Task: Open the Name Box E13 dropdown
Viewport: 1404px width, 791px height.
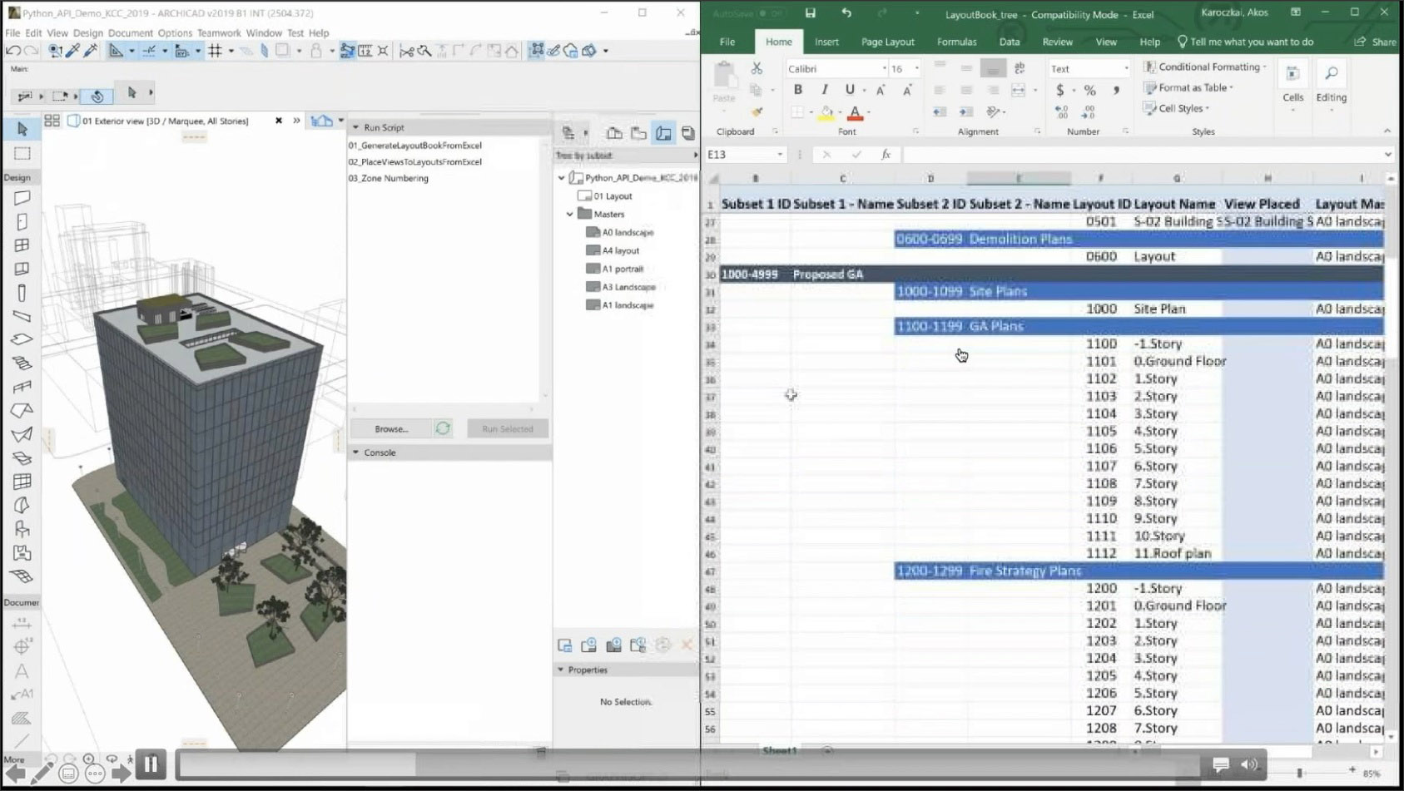Action: [x=780, y=155]
